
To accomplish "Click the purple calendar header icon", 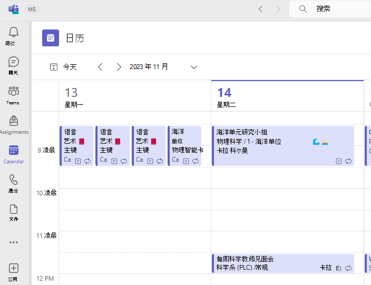I will click(51, 38).
